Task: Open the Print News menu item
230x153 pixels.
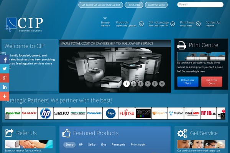Action: tap(187, 24)
